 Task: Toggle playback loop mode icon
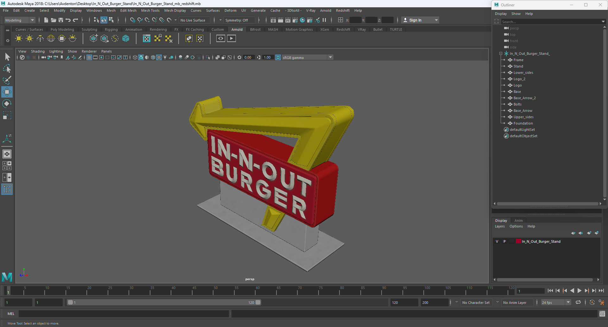coord(578,303)
